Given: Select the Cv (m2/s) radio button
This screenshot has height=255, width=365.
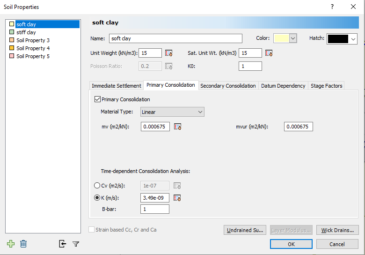Looking at the screenshot, I should coord(97,186).
